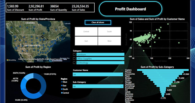Check the Office Supplies category checkbox
The height and width of the screenshot is (103, 195).
pyautogui.click(x=74, y=58)
